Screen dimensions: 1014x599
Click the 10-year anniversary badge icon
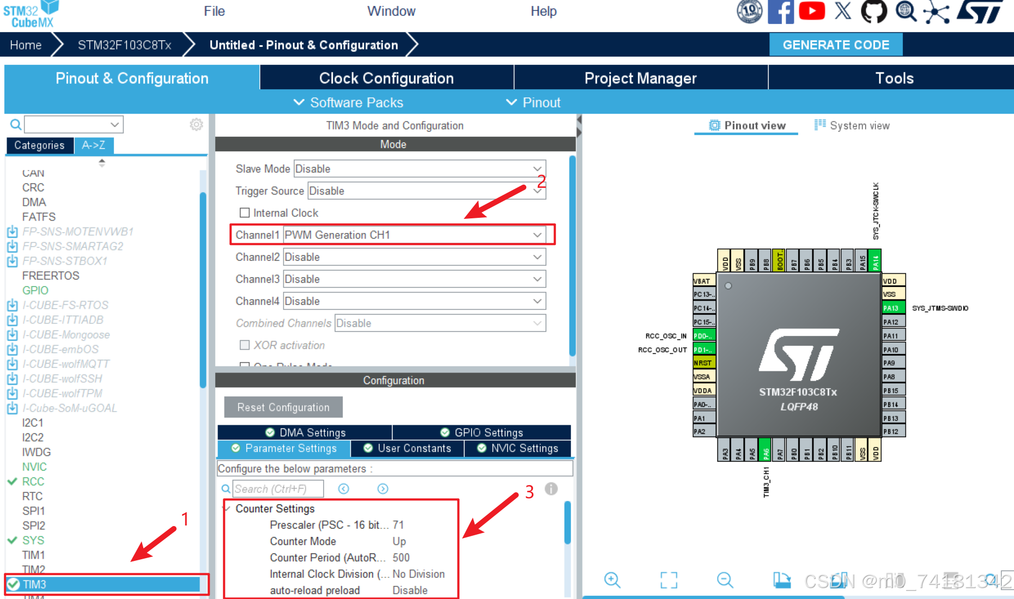pyautogui.click(x=750, y=11)
